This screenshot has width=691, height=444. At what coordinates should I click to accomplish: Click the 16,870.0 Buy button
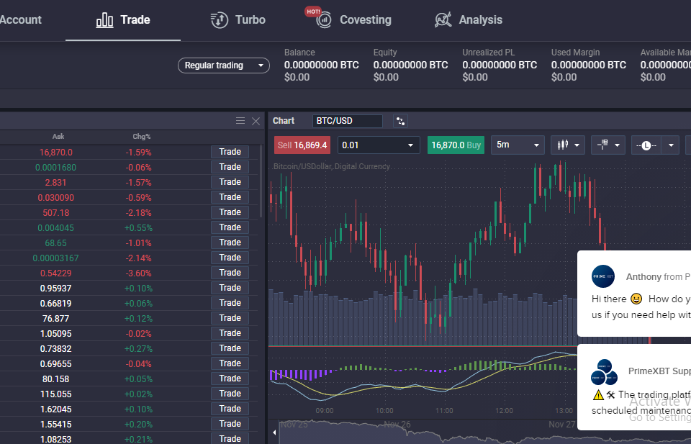point(456,145)
